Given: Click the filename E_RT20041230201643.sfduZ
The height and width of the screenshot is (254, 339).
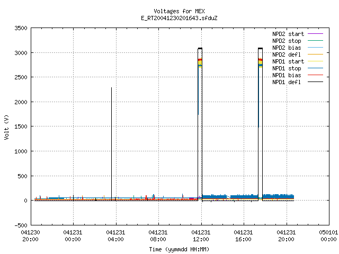Looking at the screenshot, I should tap(179, 18).
